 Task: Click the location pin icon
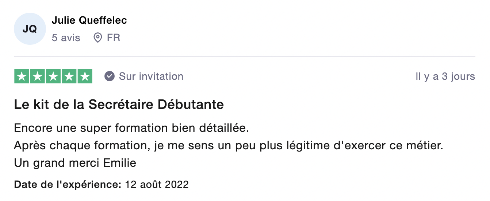pyautogui.click(x=97, y=38)
